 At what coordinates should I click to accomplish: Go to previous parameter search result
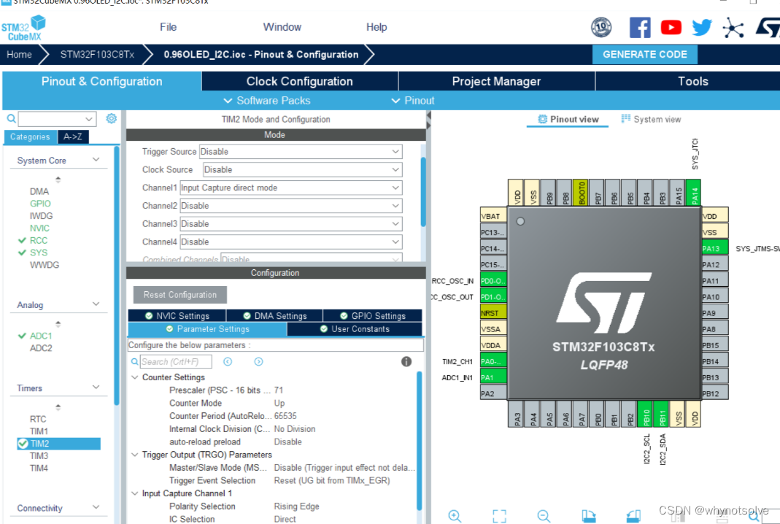[228, 362]
